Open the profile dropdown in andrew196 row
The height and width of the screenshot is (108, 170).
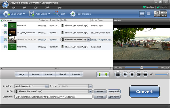[x=89, y=40]
